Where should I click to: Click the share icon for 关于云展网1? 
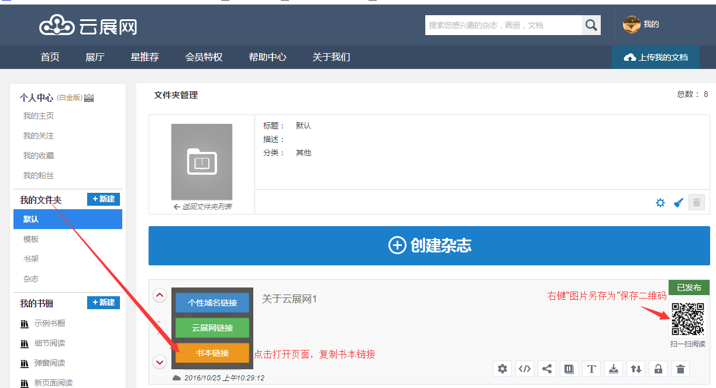547,369
